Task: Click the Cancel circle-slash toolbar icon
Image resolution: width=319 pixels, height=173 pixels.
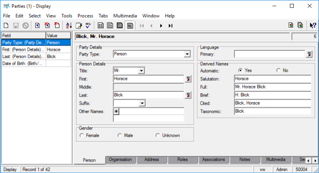Action: (x=25, y=26)
